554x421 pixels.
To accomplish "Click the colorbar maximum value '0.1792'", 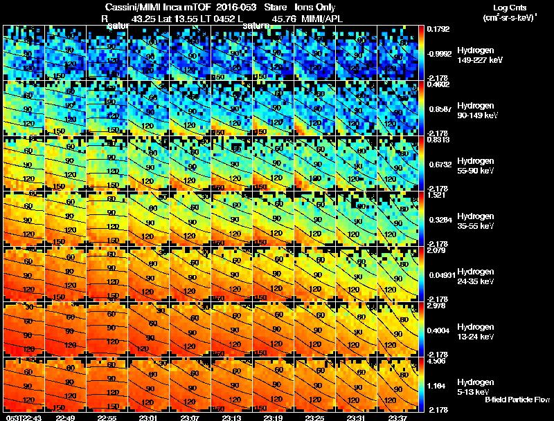I will click(438, 29).
